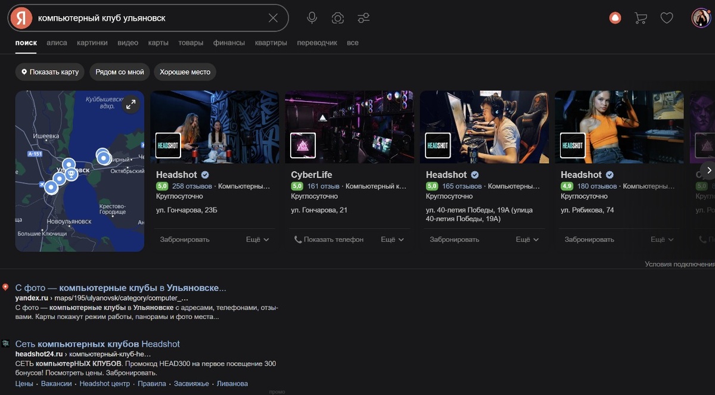Image resolution: width=715 pixels, height=395 pixels.
Task: Click Показать телефон for CyberLife
Action: 329,240
